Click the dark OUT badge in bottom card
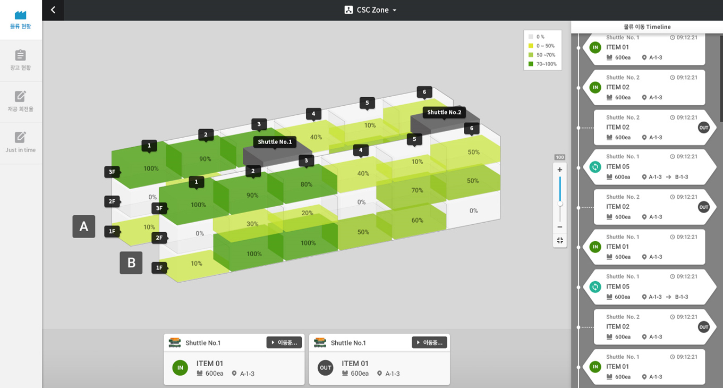This screenshot has width=723, height=388. click(x=325, y=368)
